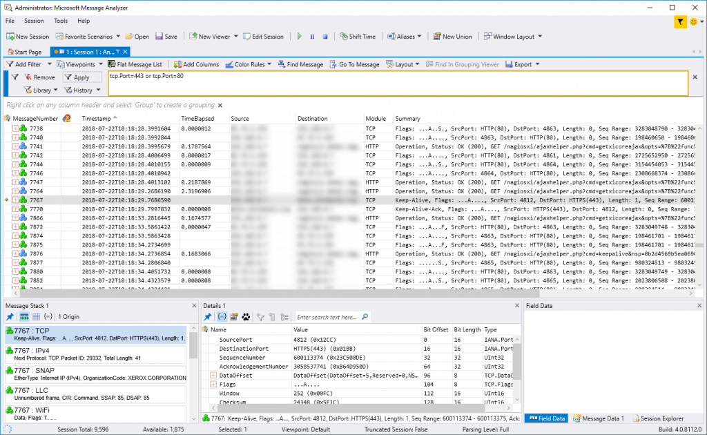Start the session with the green play button

coord(300,37)
